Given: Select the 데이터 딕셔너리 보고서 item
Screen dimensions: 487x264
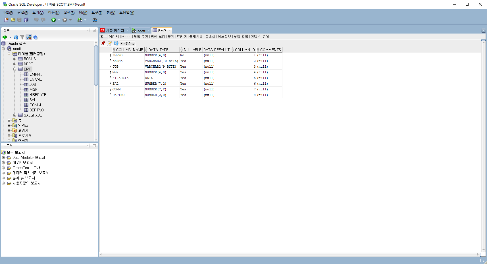Looking at the screenshot, I should pos(31,173).
